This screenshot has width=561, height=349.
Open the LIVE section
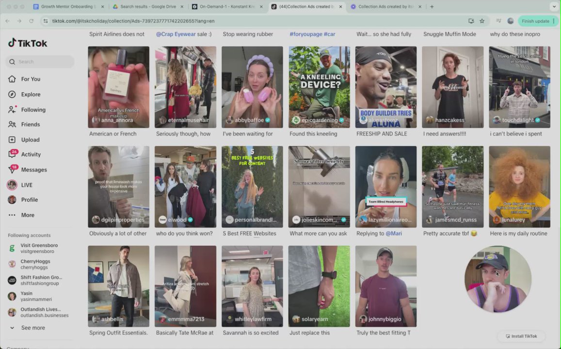[x=27, y=185]
